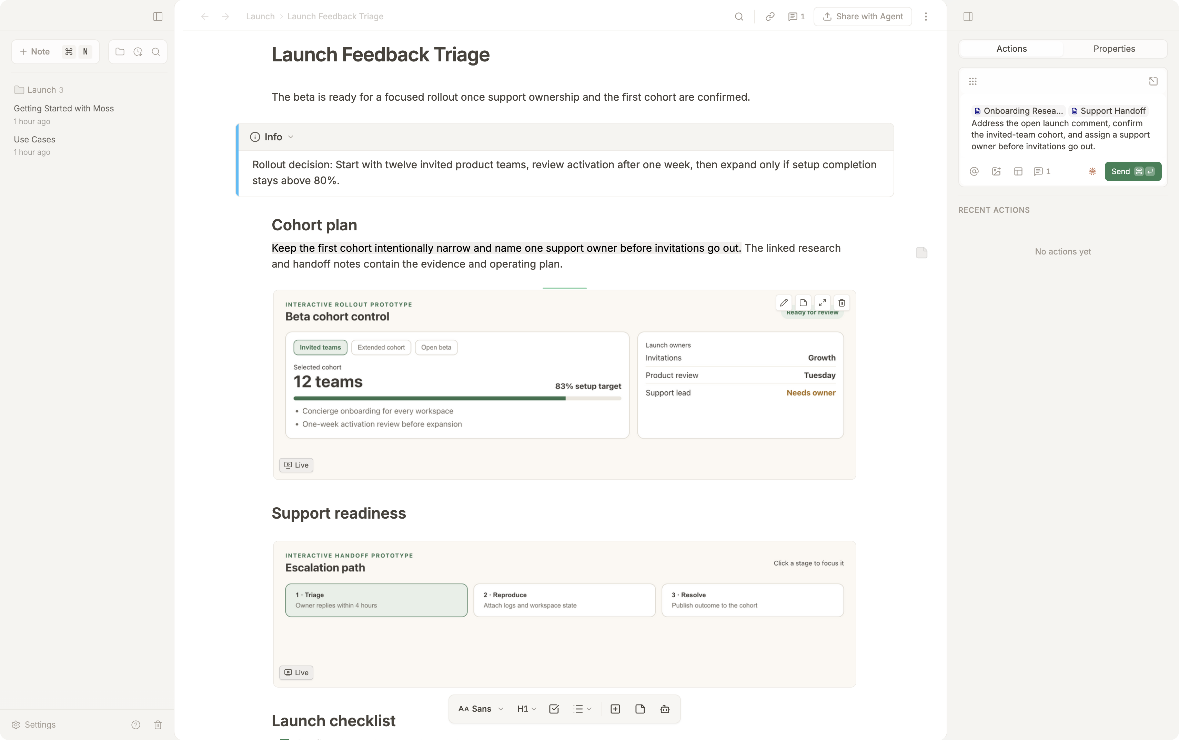Insert a page from the bottom toolbar
This screenshot has height=740, width=1179.
click(640, 709)
